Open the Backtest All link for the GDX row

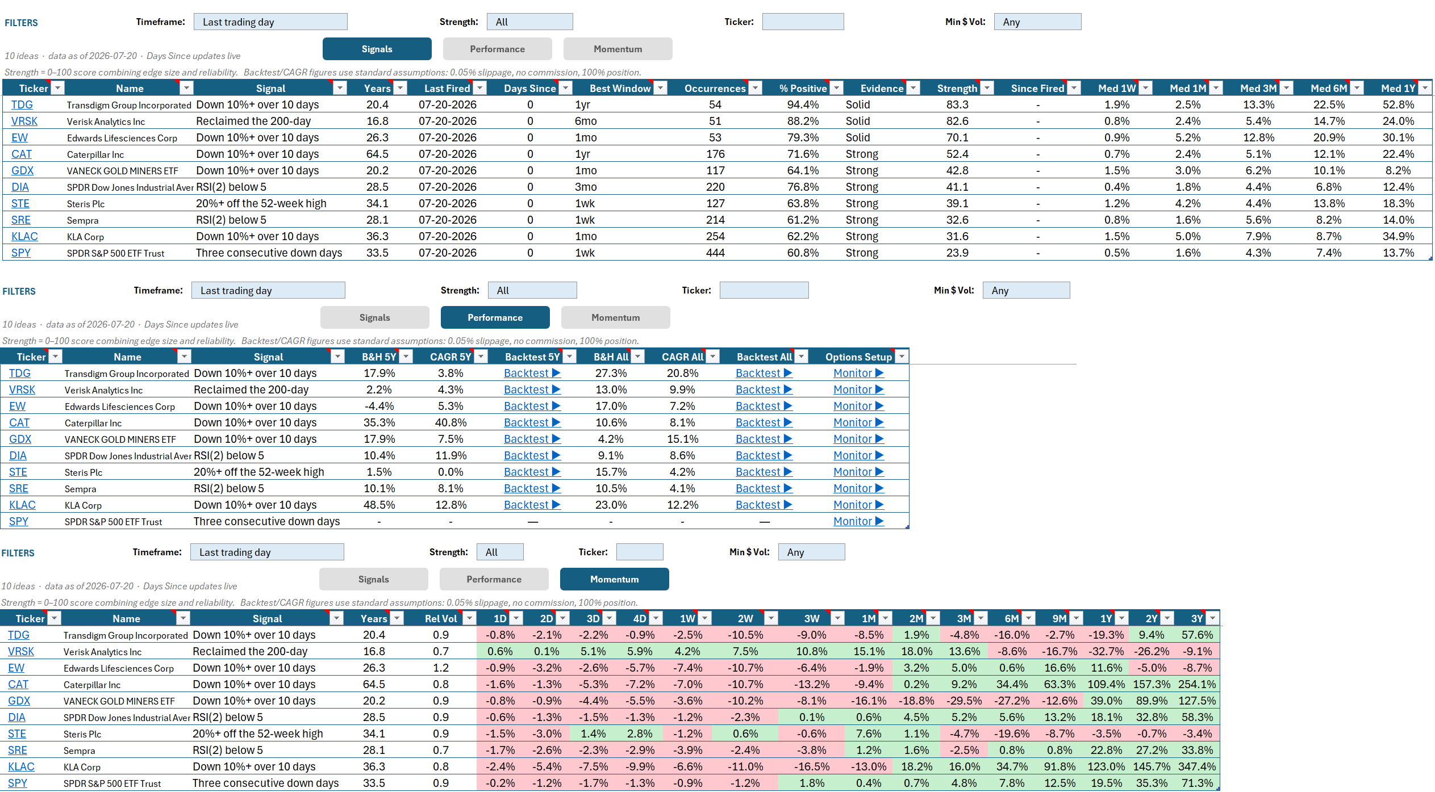coord(764,439)
